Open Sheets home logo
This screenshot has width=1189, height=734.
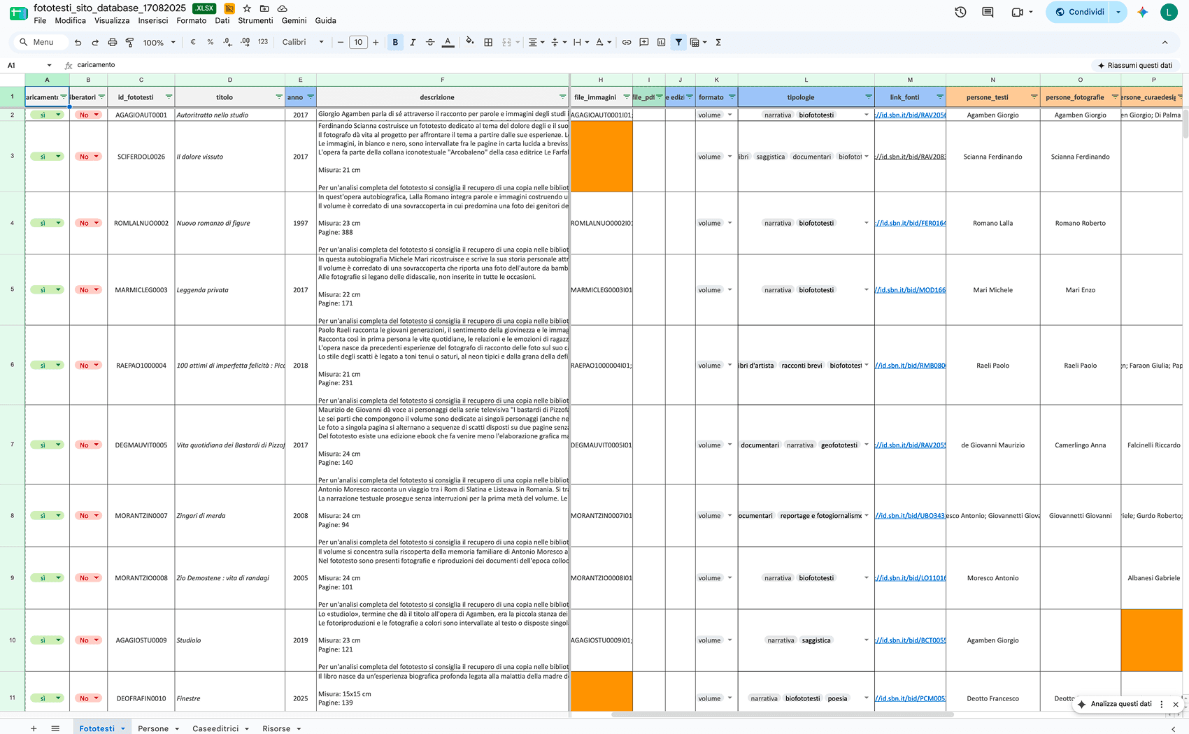point(18,13)
